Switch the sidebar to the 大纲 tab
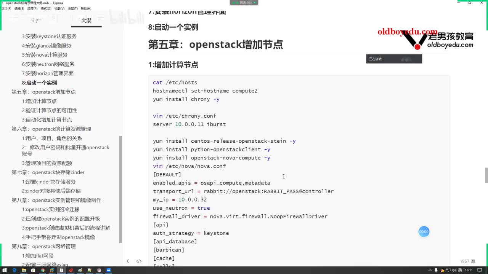Viewport: 488px width, 274px height. (86, 21)
